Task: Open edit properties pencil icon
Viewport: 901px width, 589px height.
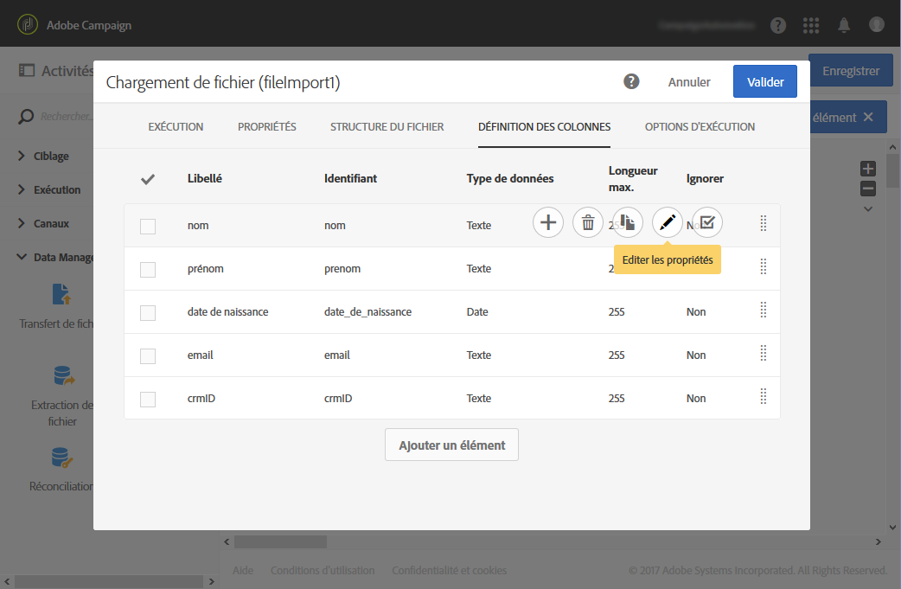Action: 667,223
